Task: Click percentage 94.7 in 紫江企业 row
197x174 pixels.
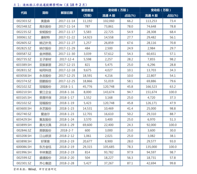Action: click(130, 92)
